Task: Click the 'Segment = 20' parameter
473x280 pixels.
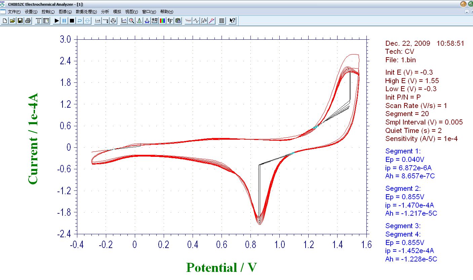Action: pos(407,114)
